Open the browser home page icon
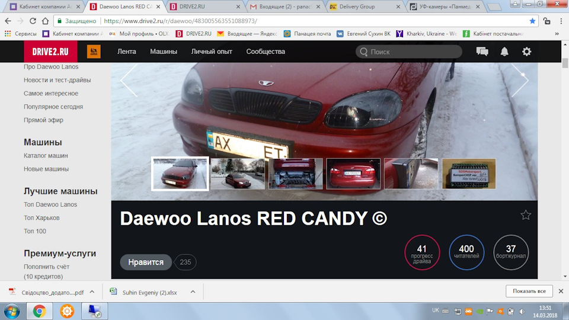 (45, 21)
